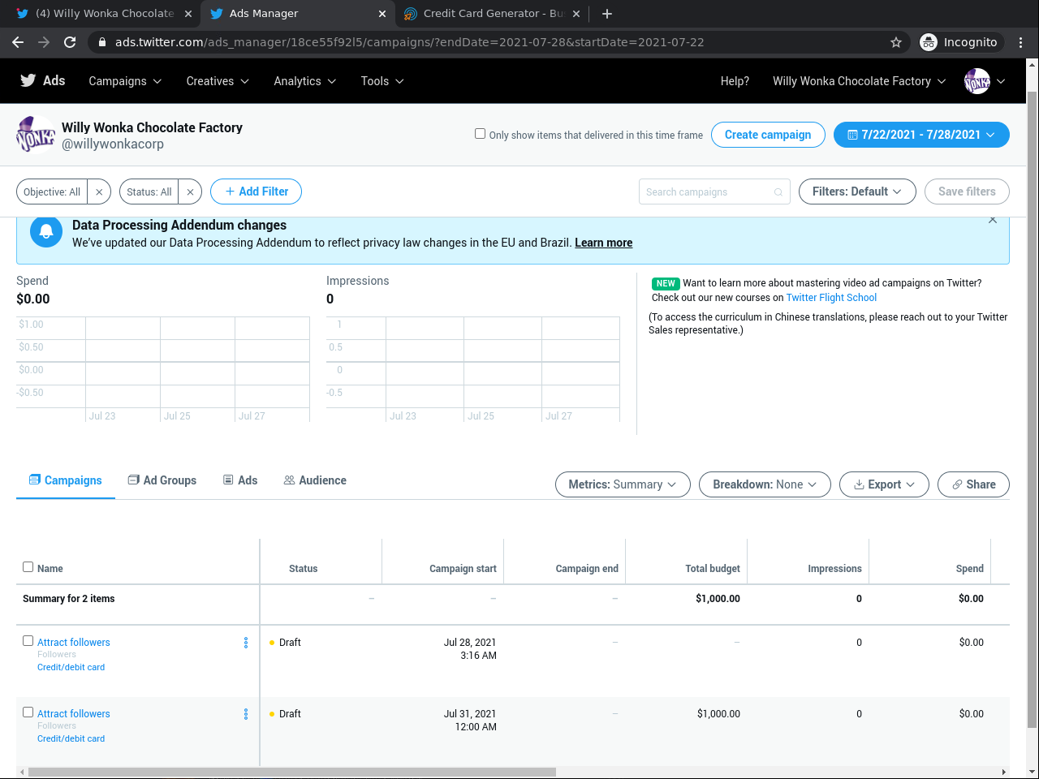Click the notification bell icon in banner
Viewport: 1039px width, 779px height.
pyautogui.click(x=46, y=231)
